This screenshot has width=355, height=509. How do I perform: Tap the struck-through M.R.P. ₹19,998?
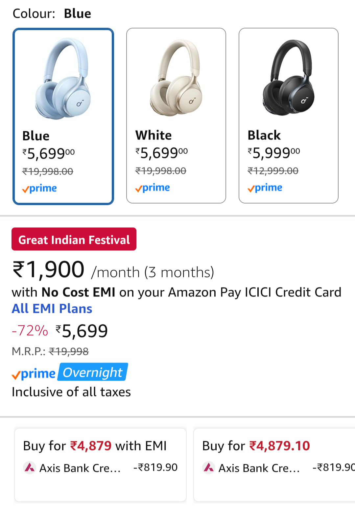(x=69, y=351)
